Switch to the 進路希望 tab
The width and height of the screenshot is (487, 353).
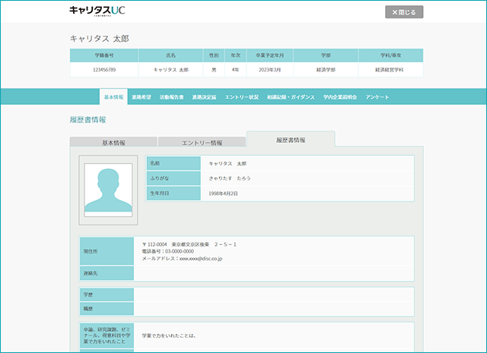[x=142, y=97]
